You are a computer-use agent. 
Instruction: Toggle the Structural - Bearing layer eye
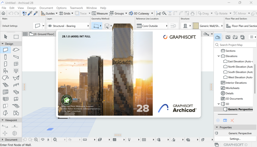50,26
